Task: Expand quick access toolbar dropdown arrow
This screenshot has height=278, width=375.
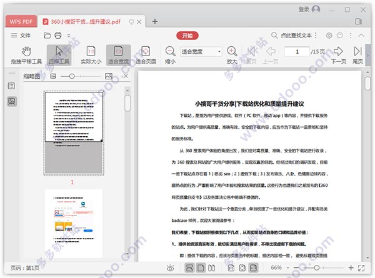Action: point(69,36)
